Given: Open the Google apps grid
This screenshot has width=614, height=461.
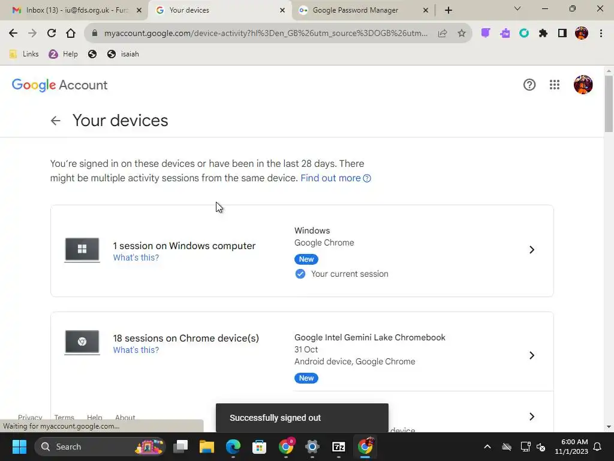Looking at the screenshot, I should [x=555, y=85].
